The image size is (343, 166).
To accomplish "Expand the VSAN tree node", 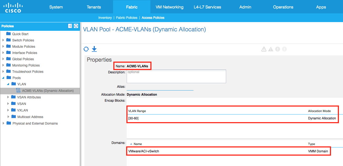I will [8, 104].
